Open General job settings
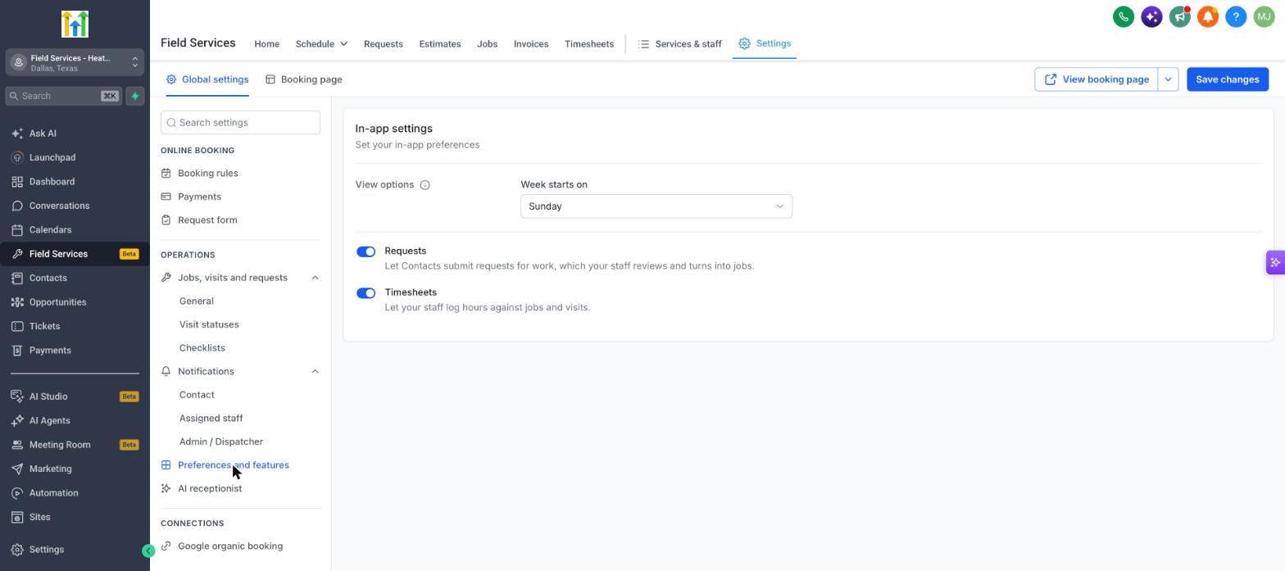 point(197,301)
